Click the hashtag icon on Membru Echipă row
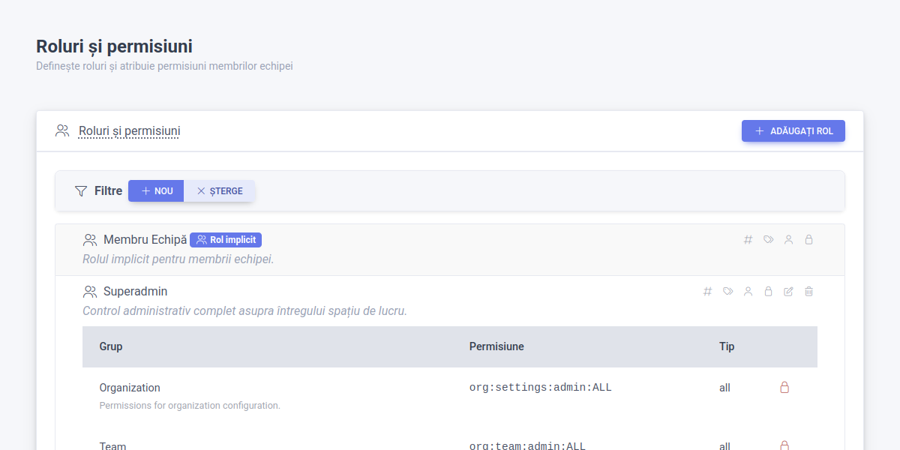The image size is (900, 450). click(748, 239)
